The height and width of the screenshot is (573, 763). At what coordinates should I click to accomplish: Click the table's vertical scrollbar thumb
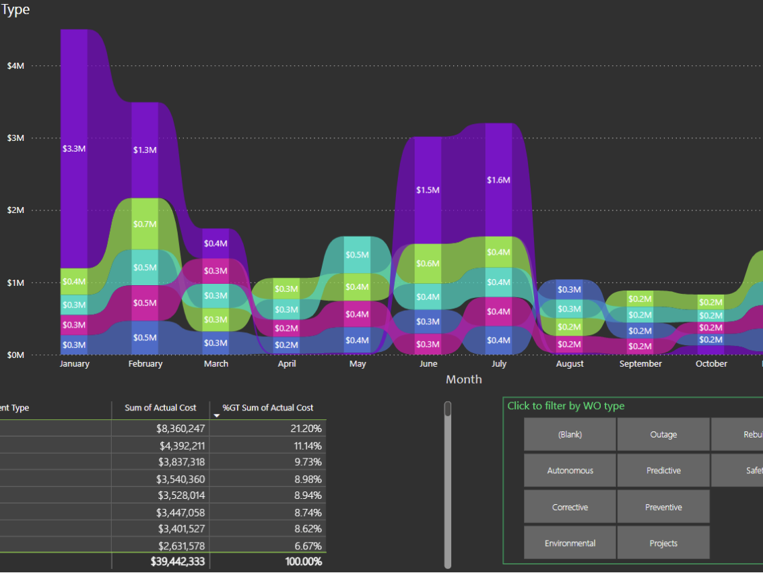pos(448,409)
